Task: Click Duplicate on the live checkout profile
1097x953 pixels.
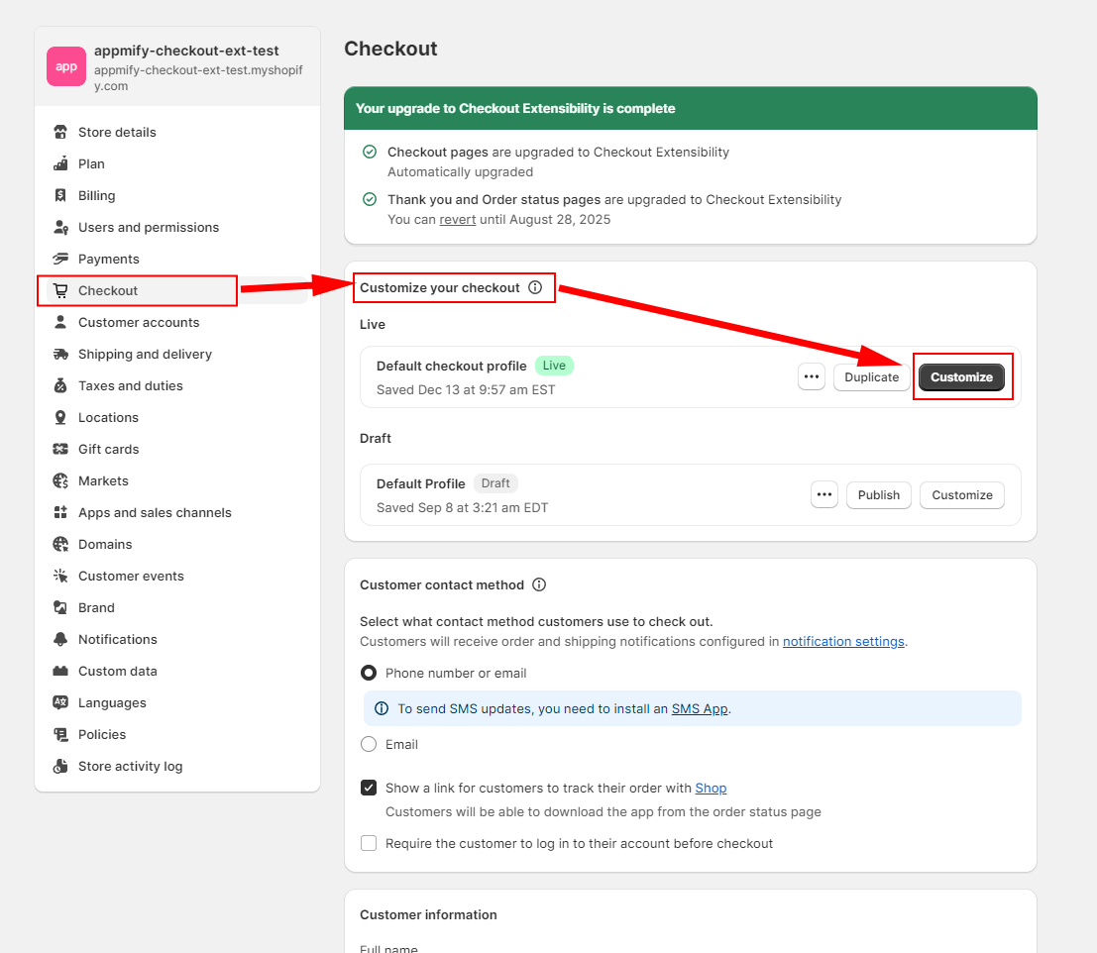Action: (871, 376)
